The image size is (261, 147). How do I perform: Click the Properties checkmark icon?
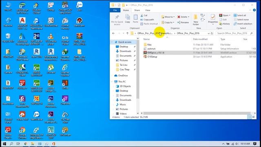point(213,17)
